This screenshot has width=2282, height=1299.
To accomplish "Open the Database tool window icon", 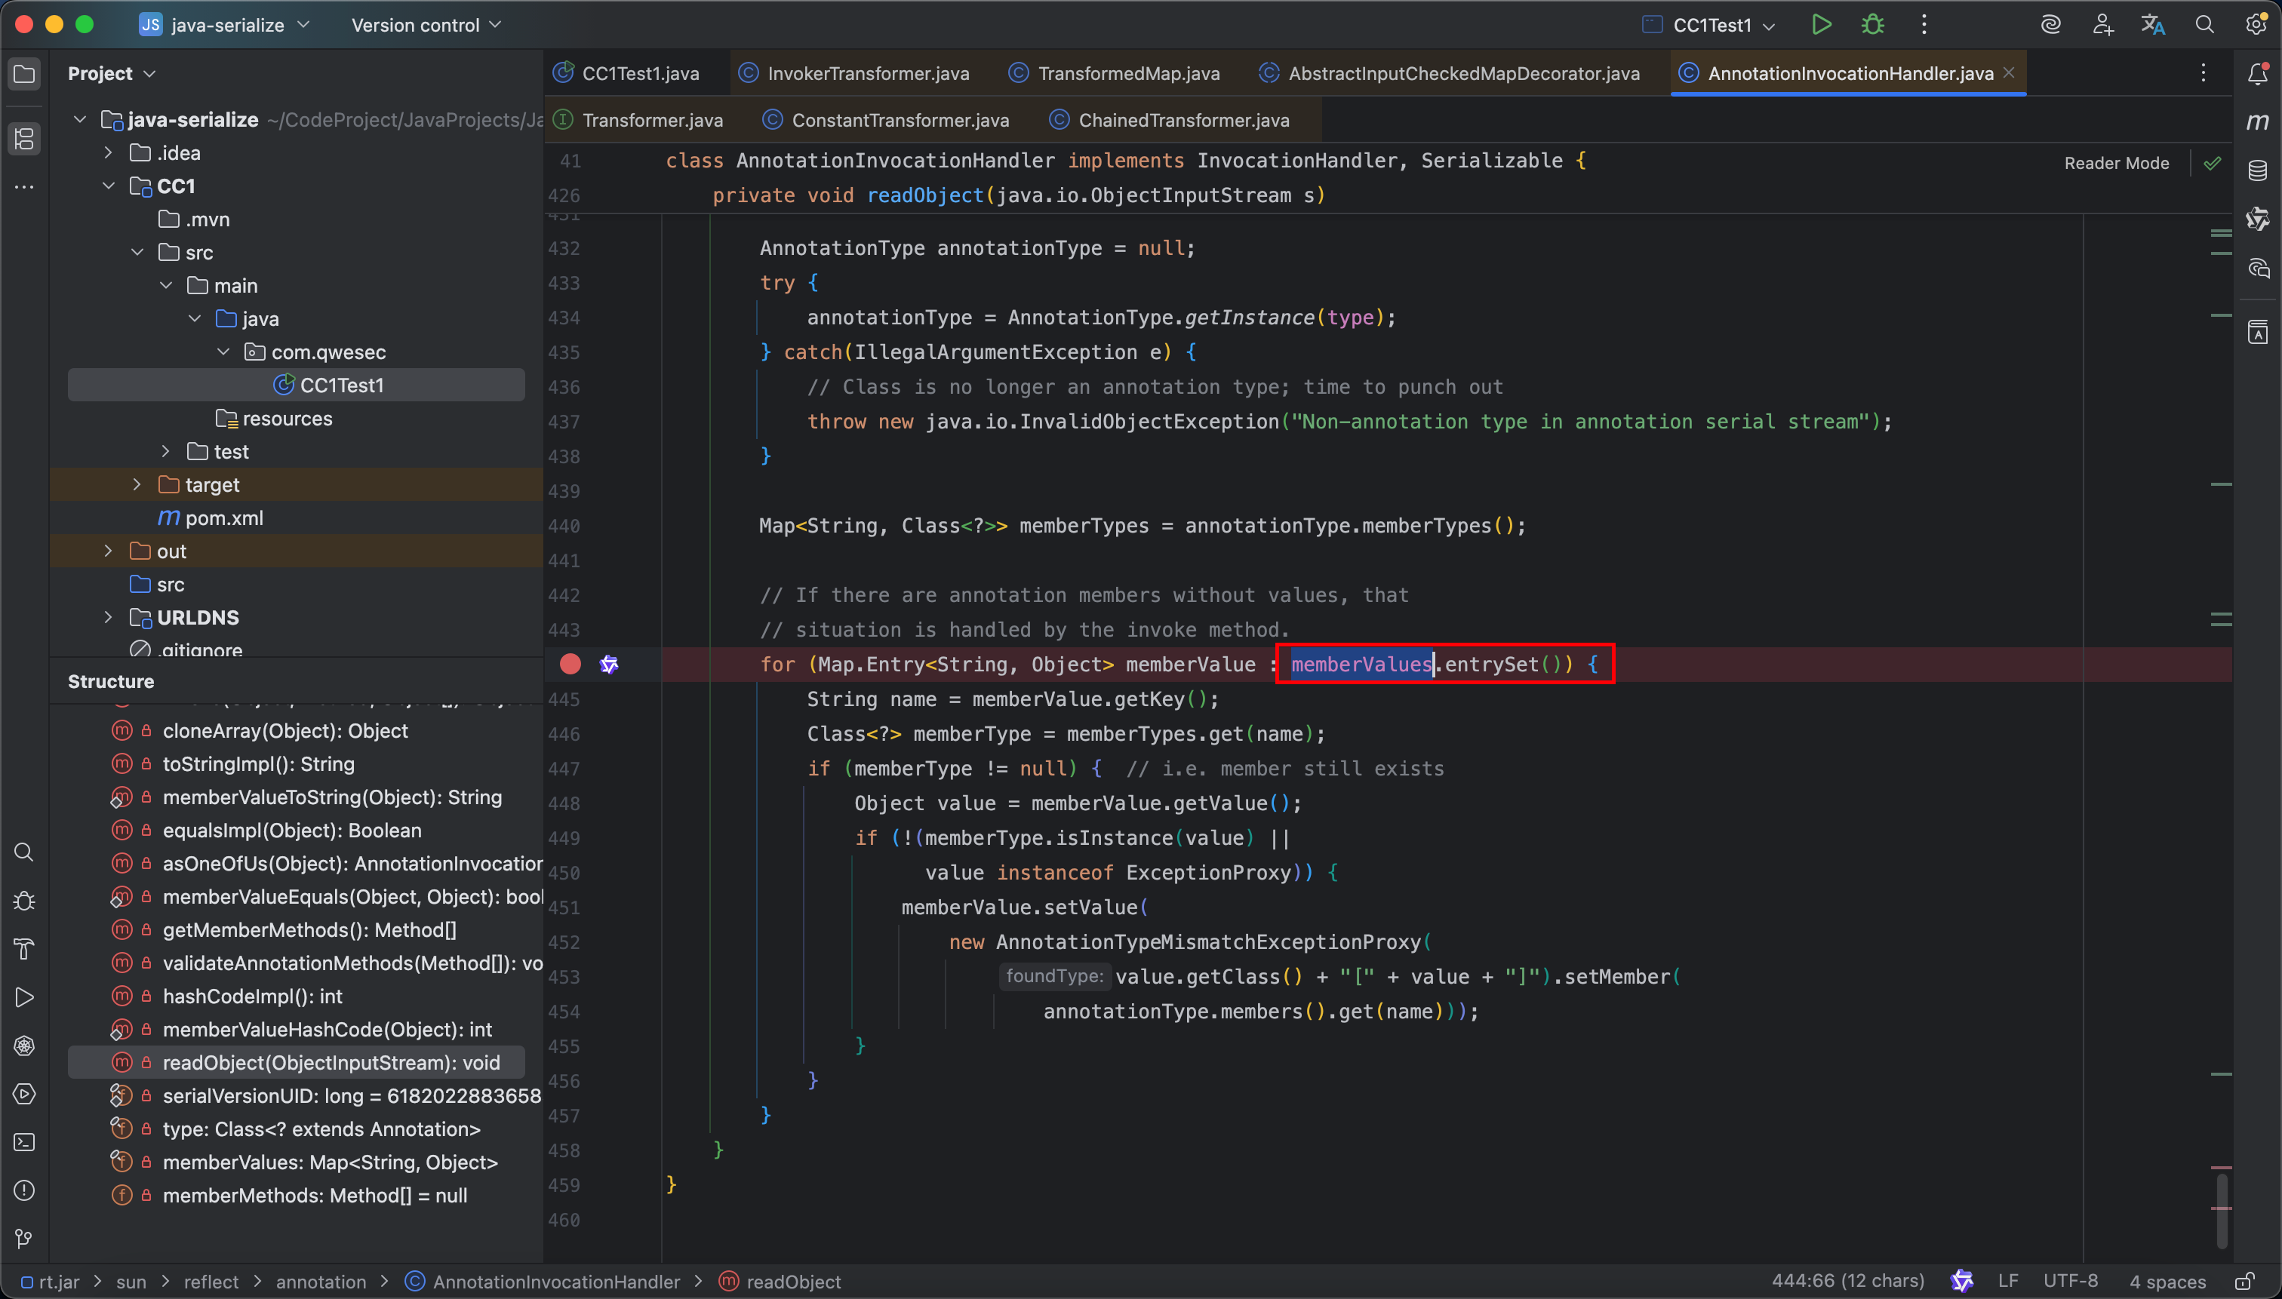I will click(x=2257, y=170).
